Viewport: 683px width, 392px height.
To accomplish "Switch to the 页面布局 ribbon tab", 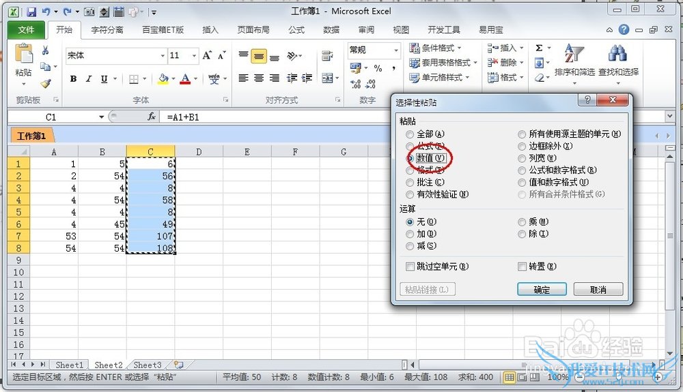I will tap(253, 29).
